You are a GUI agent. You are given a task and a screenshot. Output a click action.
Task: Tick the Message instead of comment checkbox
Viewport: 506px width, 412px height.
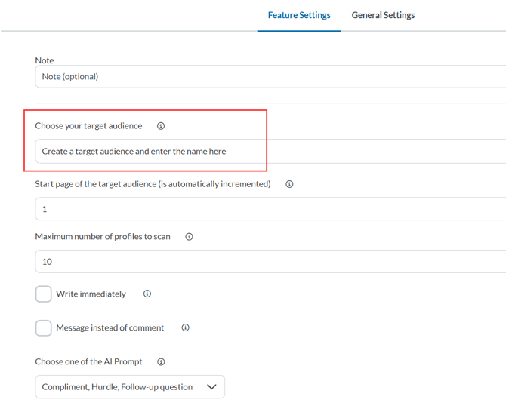click(44, 328)
